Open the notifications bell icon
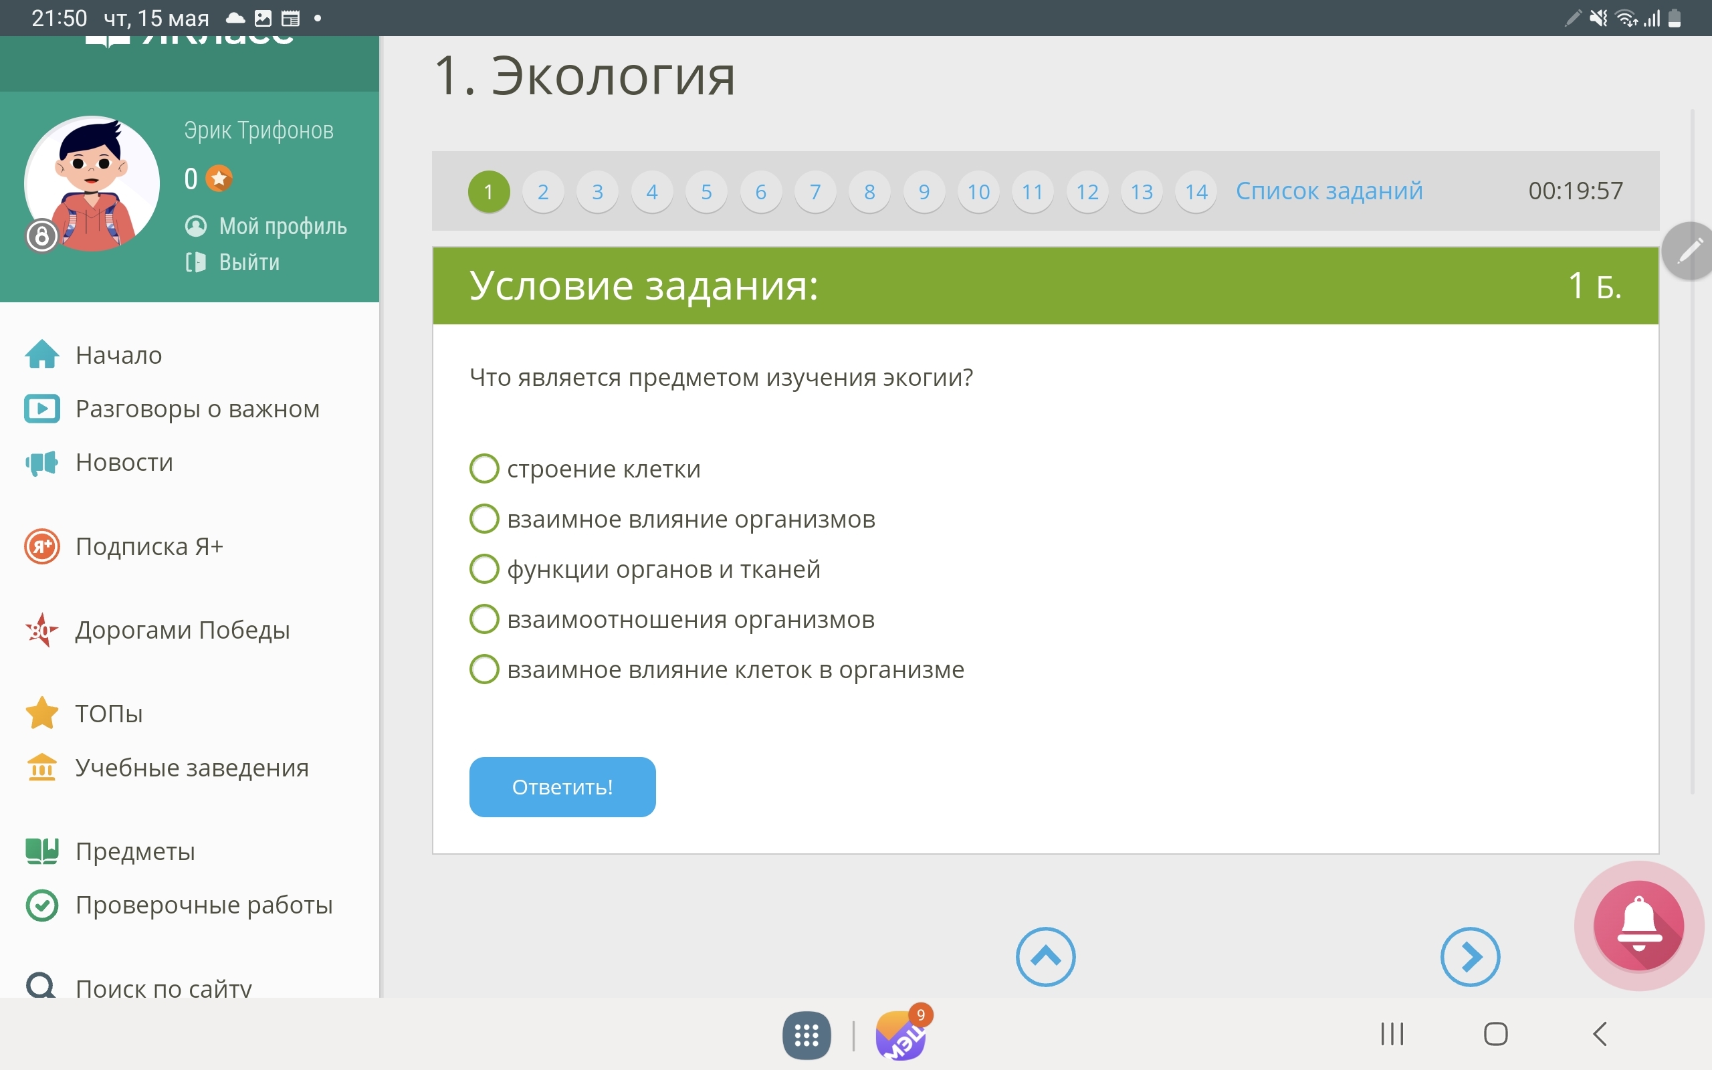This screenshot has height=1070, width=1712. [1638, 925]
